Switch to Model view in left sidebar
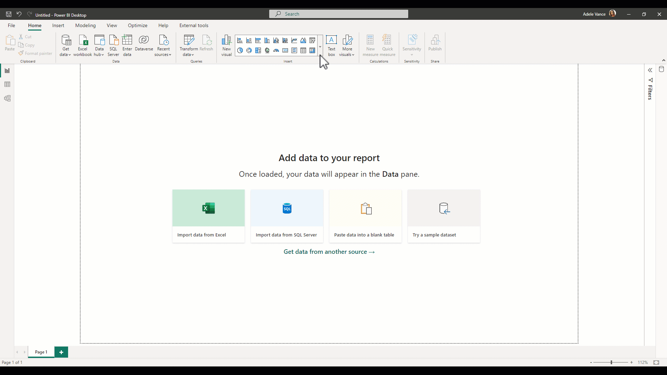The height and width of the screenshot is (375, 667). coord(7,98)
